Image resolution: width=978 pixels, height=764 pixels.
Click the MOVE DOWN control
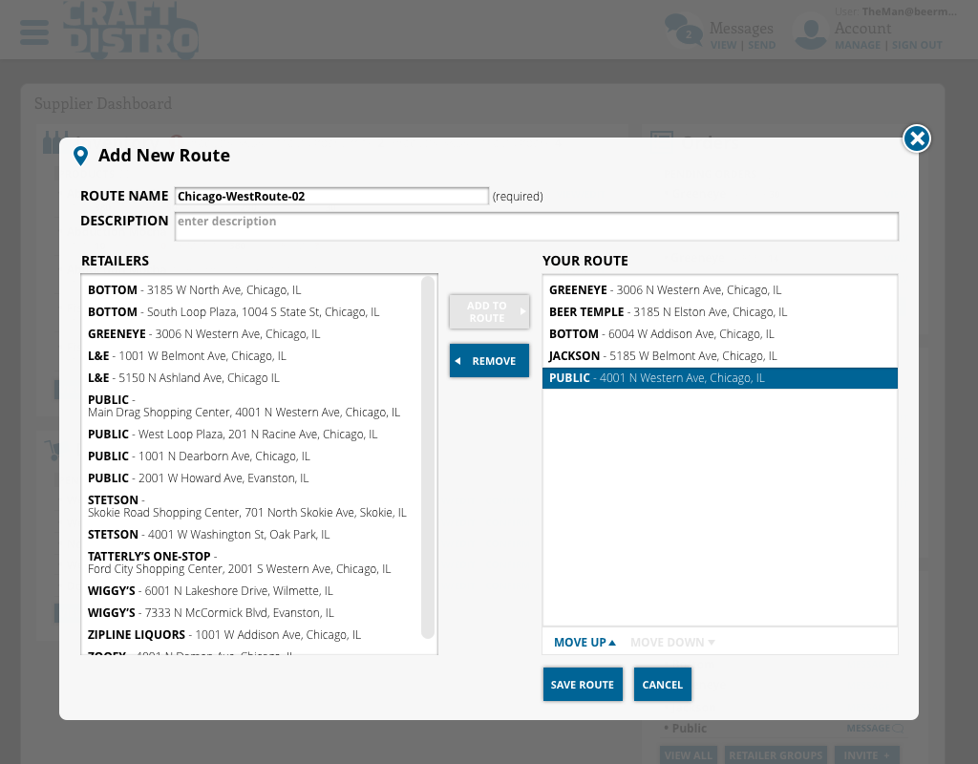[x=671, y=642]
